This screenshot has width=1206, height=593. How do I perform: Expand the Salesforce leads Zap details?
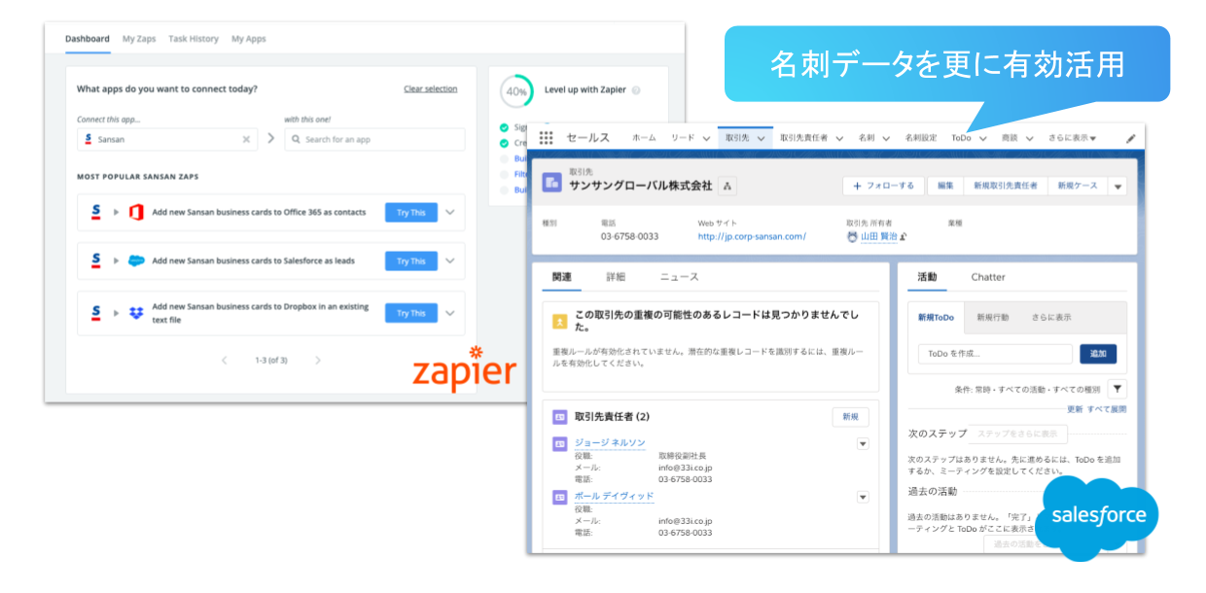(x=449, y=261)
